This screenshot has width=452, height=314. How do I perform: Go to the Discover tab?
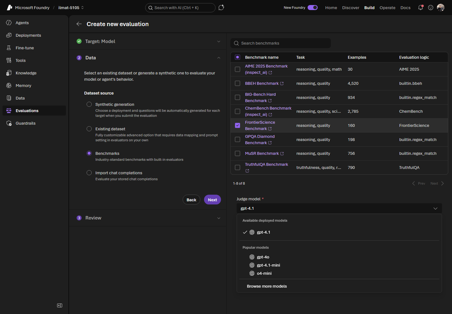[x=351, y=8]
